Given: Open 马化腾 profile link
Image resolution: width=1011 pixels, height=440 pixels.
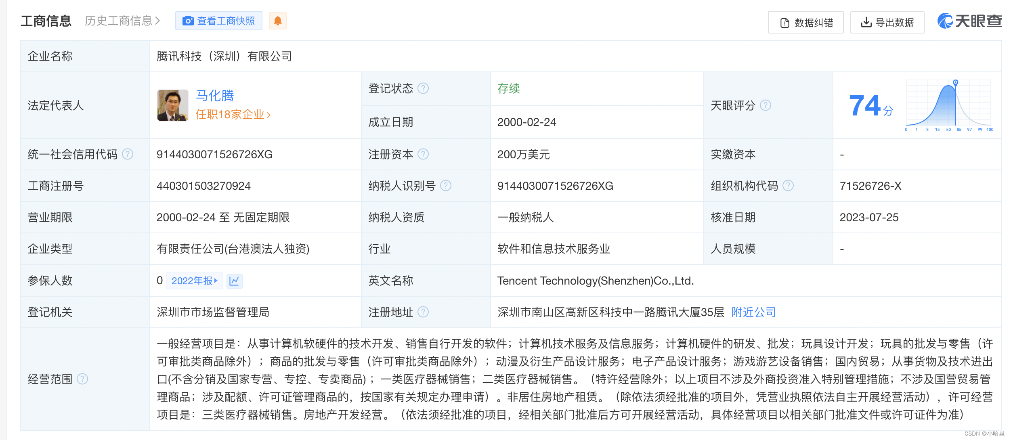Looking at the screenshot, I should pyautogui.click(x=215, y=96).
